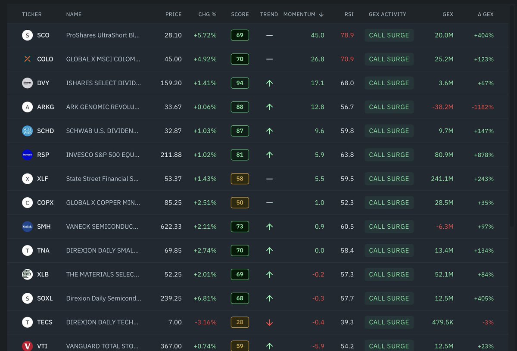Click the CALL SURGE badge for SCO

(389, 35)
